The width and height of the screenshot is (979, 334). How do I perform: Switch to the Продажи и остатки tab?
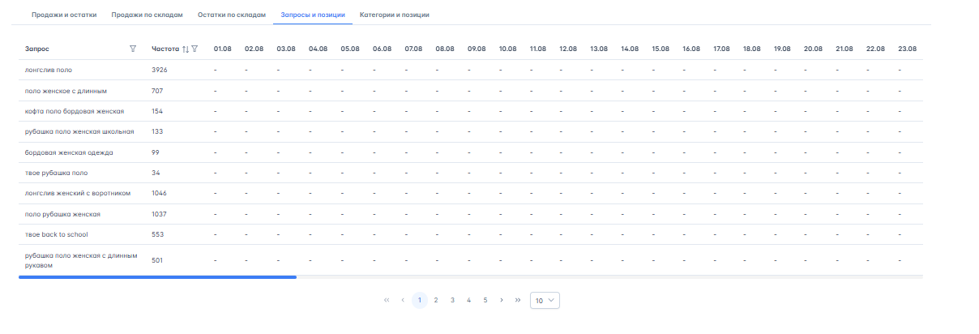tap(65, 15)
